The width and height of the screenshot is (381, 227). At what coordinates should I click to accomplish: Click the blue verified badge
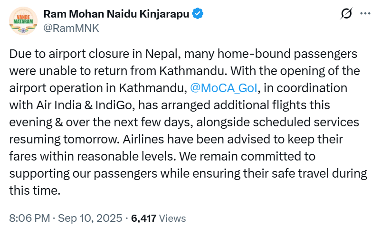(x=198, y=14)
